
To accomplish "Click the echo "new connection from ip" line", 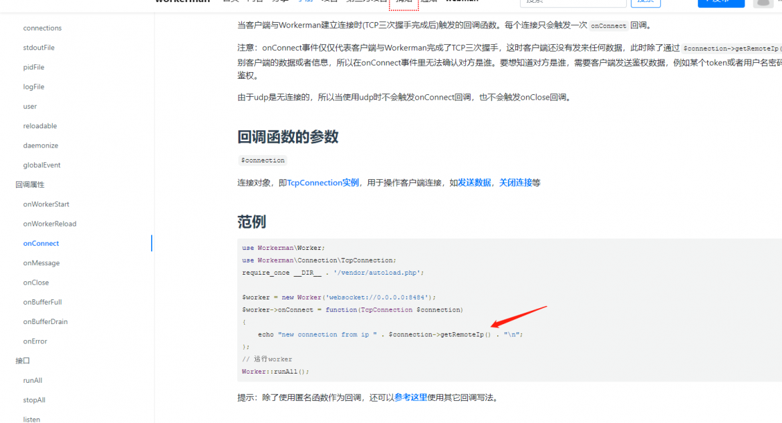I will point(390,335).
